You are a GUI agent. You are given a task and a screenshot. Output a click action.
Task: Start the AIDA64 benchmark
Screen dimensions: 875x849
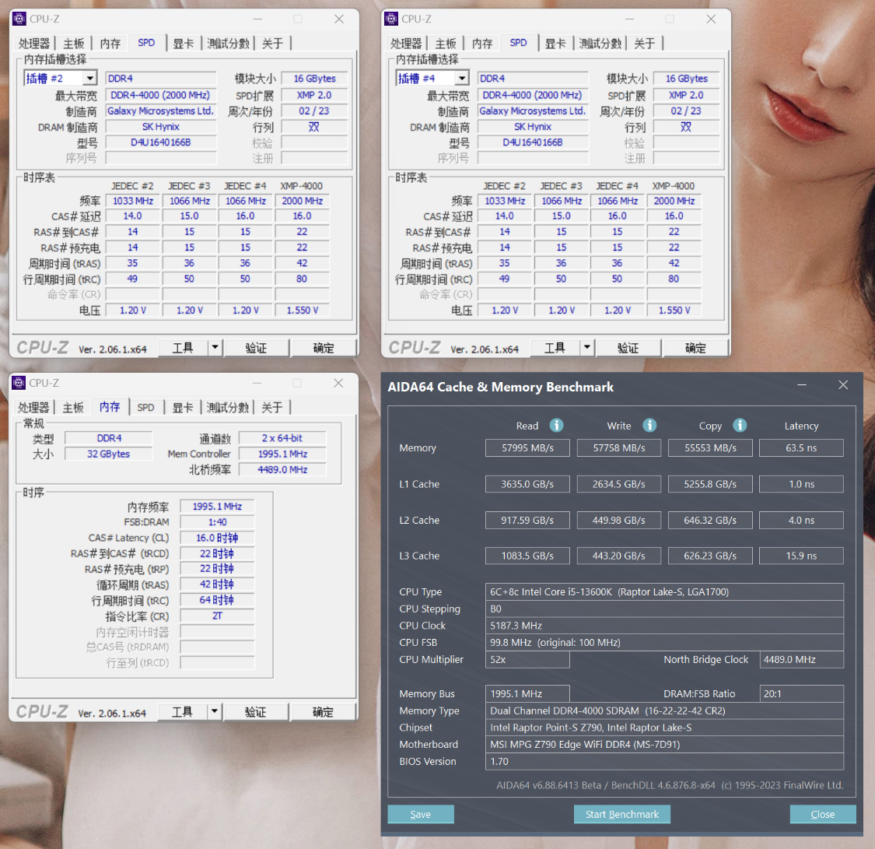(622, 814)
